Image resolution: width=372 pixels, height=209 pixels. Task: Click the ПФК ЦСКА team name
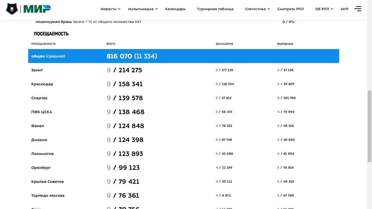42,112
